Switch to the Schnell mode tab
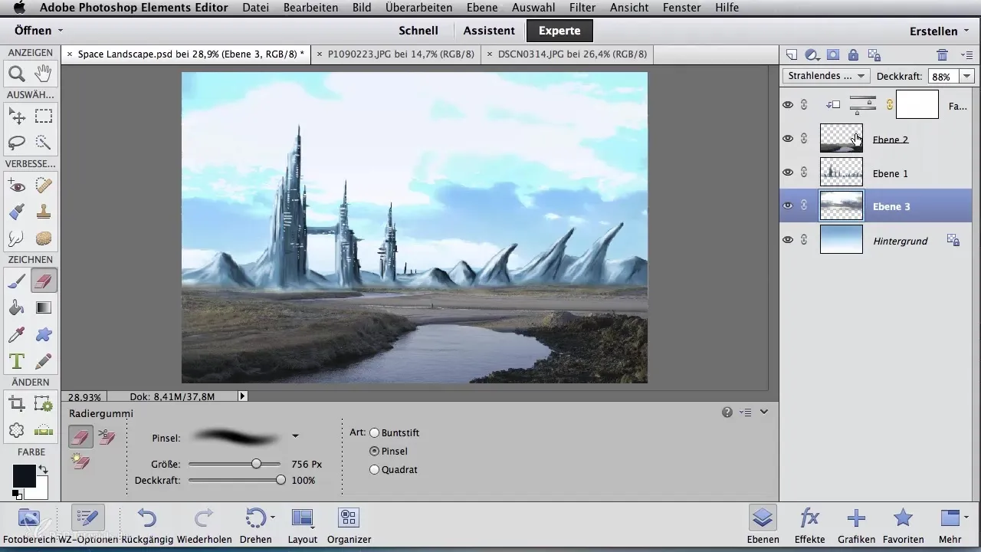The height and width of the screenshot is (552, 981). 418,31
